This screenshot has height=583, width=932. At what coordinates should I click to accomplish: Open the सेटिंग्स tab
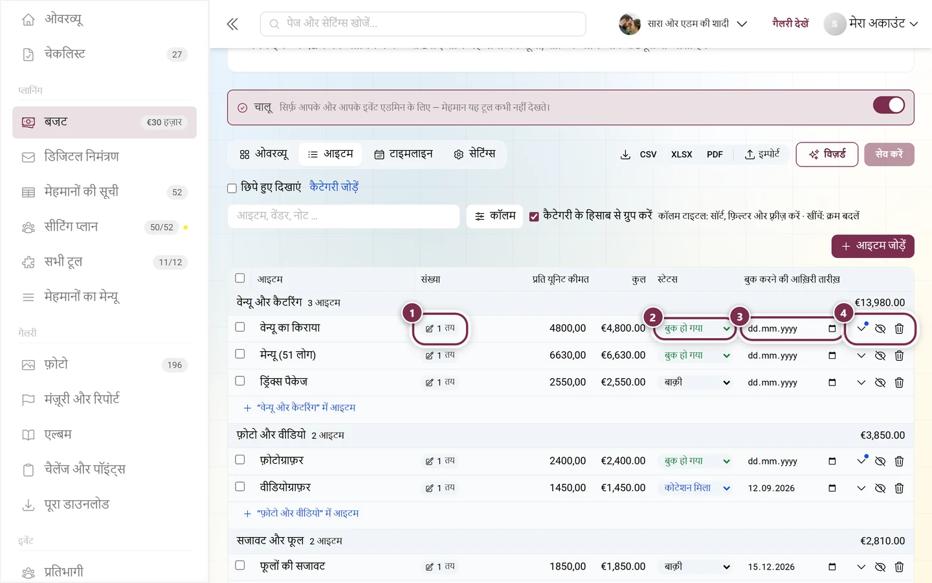(x=474, y=154)
